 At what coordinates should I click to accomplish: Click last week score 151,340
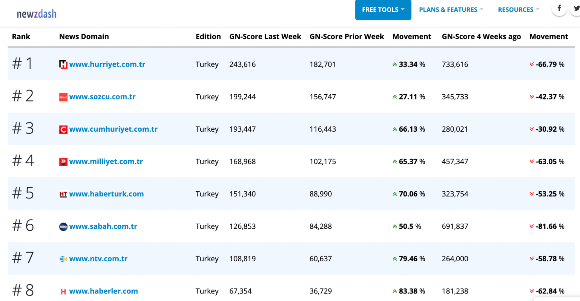click(x=243, y=194)
